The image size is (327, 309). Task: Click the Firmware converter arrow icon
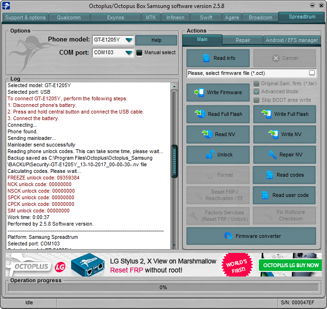pos(228,236)
